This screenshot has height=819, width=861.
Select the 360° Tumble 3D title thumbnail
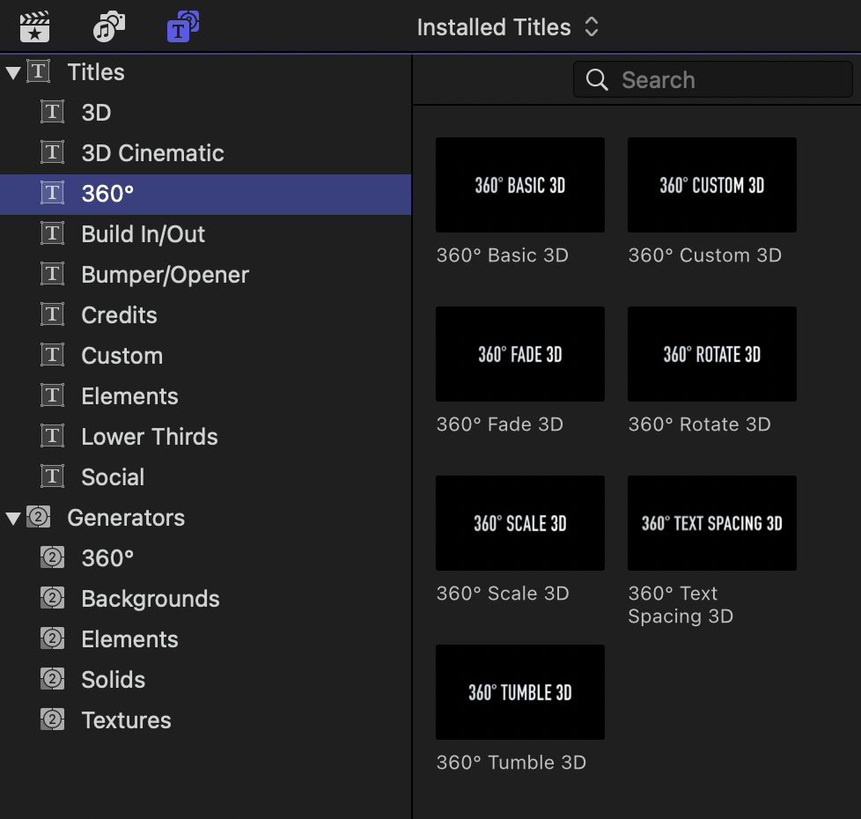520,692
